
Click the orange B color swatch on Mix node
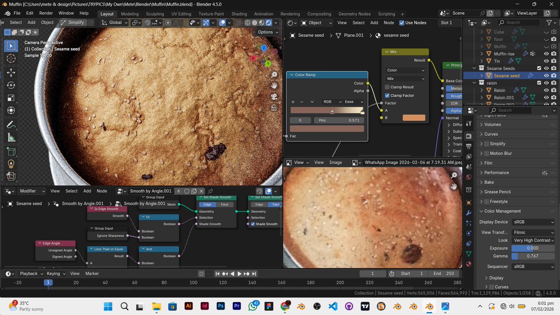tap(413, 118)
